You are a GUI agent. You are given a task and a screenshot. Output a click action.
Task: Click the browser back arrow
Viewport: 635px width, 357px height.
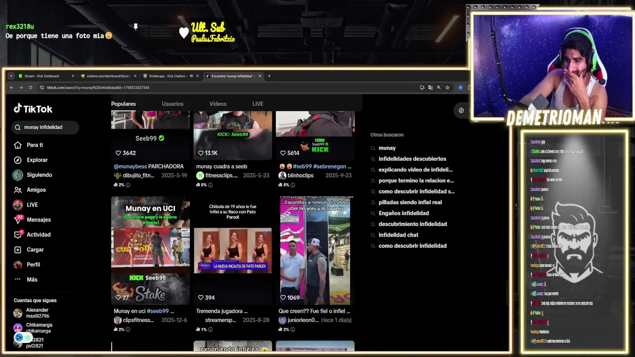pyautogui.click(x=12, y=88)
